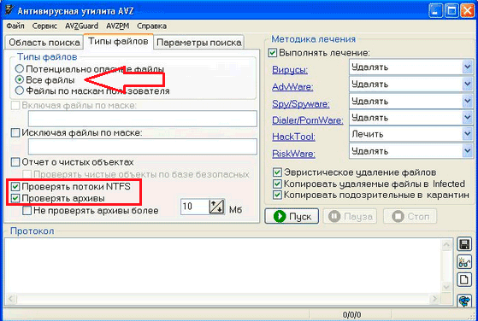Switch to the Параметры поиска tab
Screen dimensions: 478x321
tap(198, 43)
